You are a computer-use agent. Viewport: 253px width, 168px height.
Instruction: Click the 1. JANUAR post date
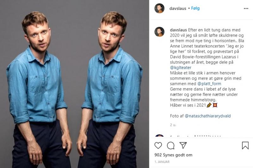click(x=162, y=162)
